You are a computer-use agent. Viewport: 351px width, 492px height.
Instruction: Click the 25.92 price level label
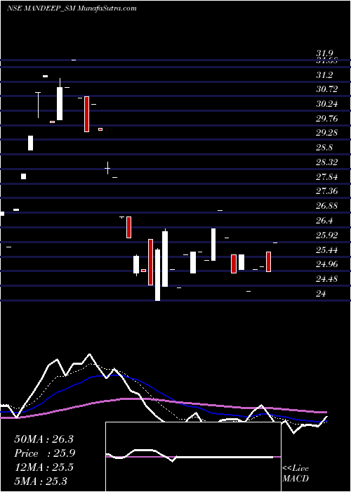click(327, 235)
